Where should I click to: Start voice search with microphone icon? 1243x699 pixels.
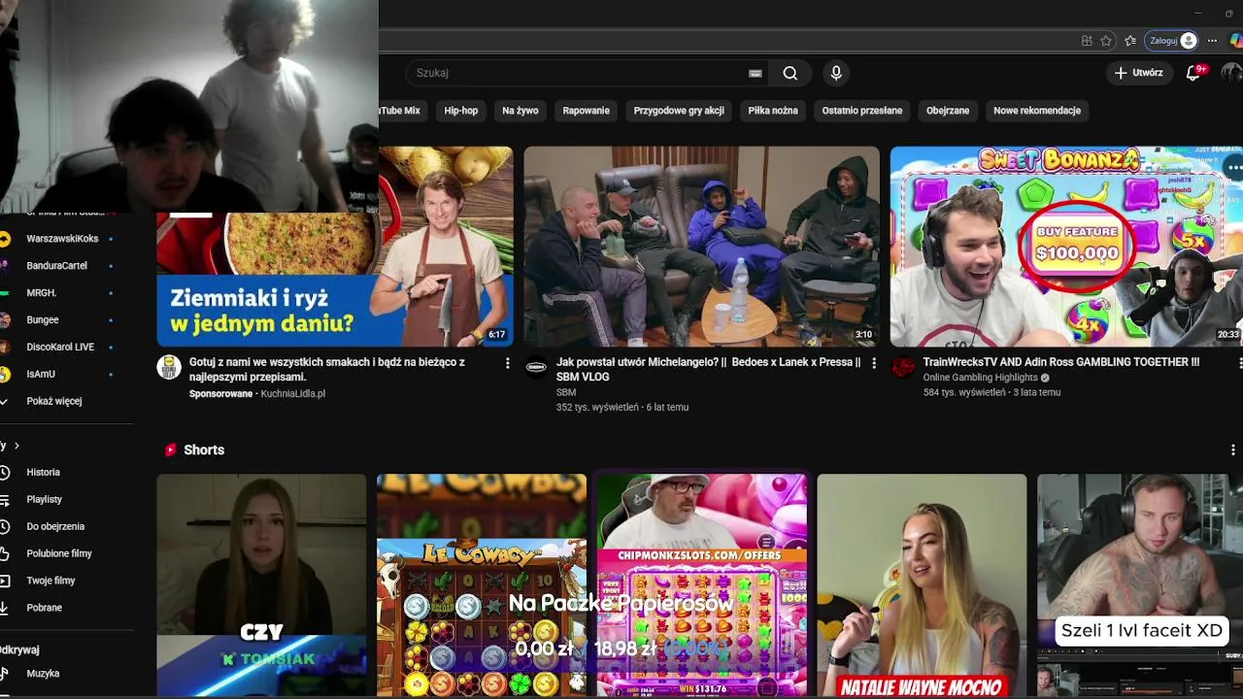tap(836, 73)
